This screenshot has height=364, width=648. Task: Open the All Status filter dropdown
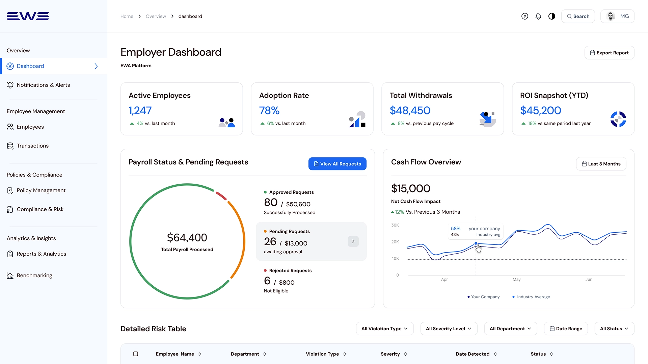click(x=614, y=329)
